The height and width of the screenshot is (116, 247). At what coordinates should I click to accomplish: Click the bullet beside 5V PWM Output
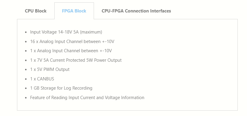click(x=26, y=70)
